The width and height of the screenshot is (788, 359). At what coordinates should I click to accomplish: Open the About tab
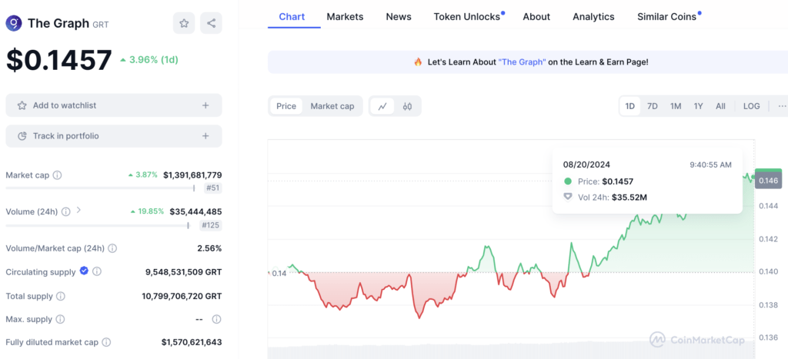pos(536,17)
